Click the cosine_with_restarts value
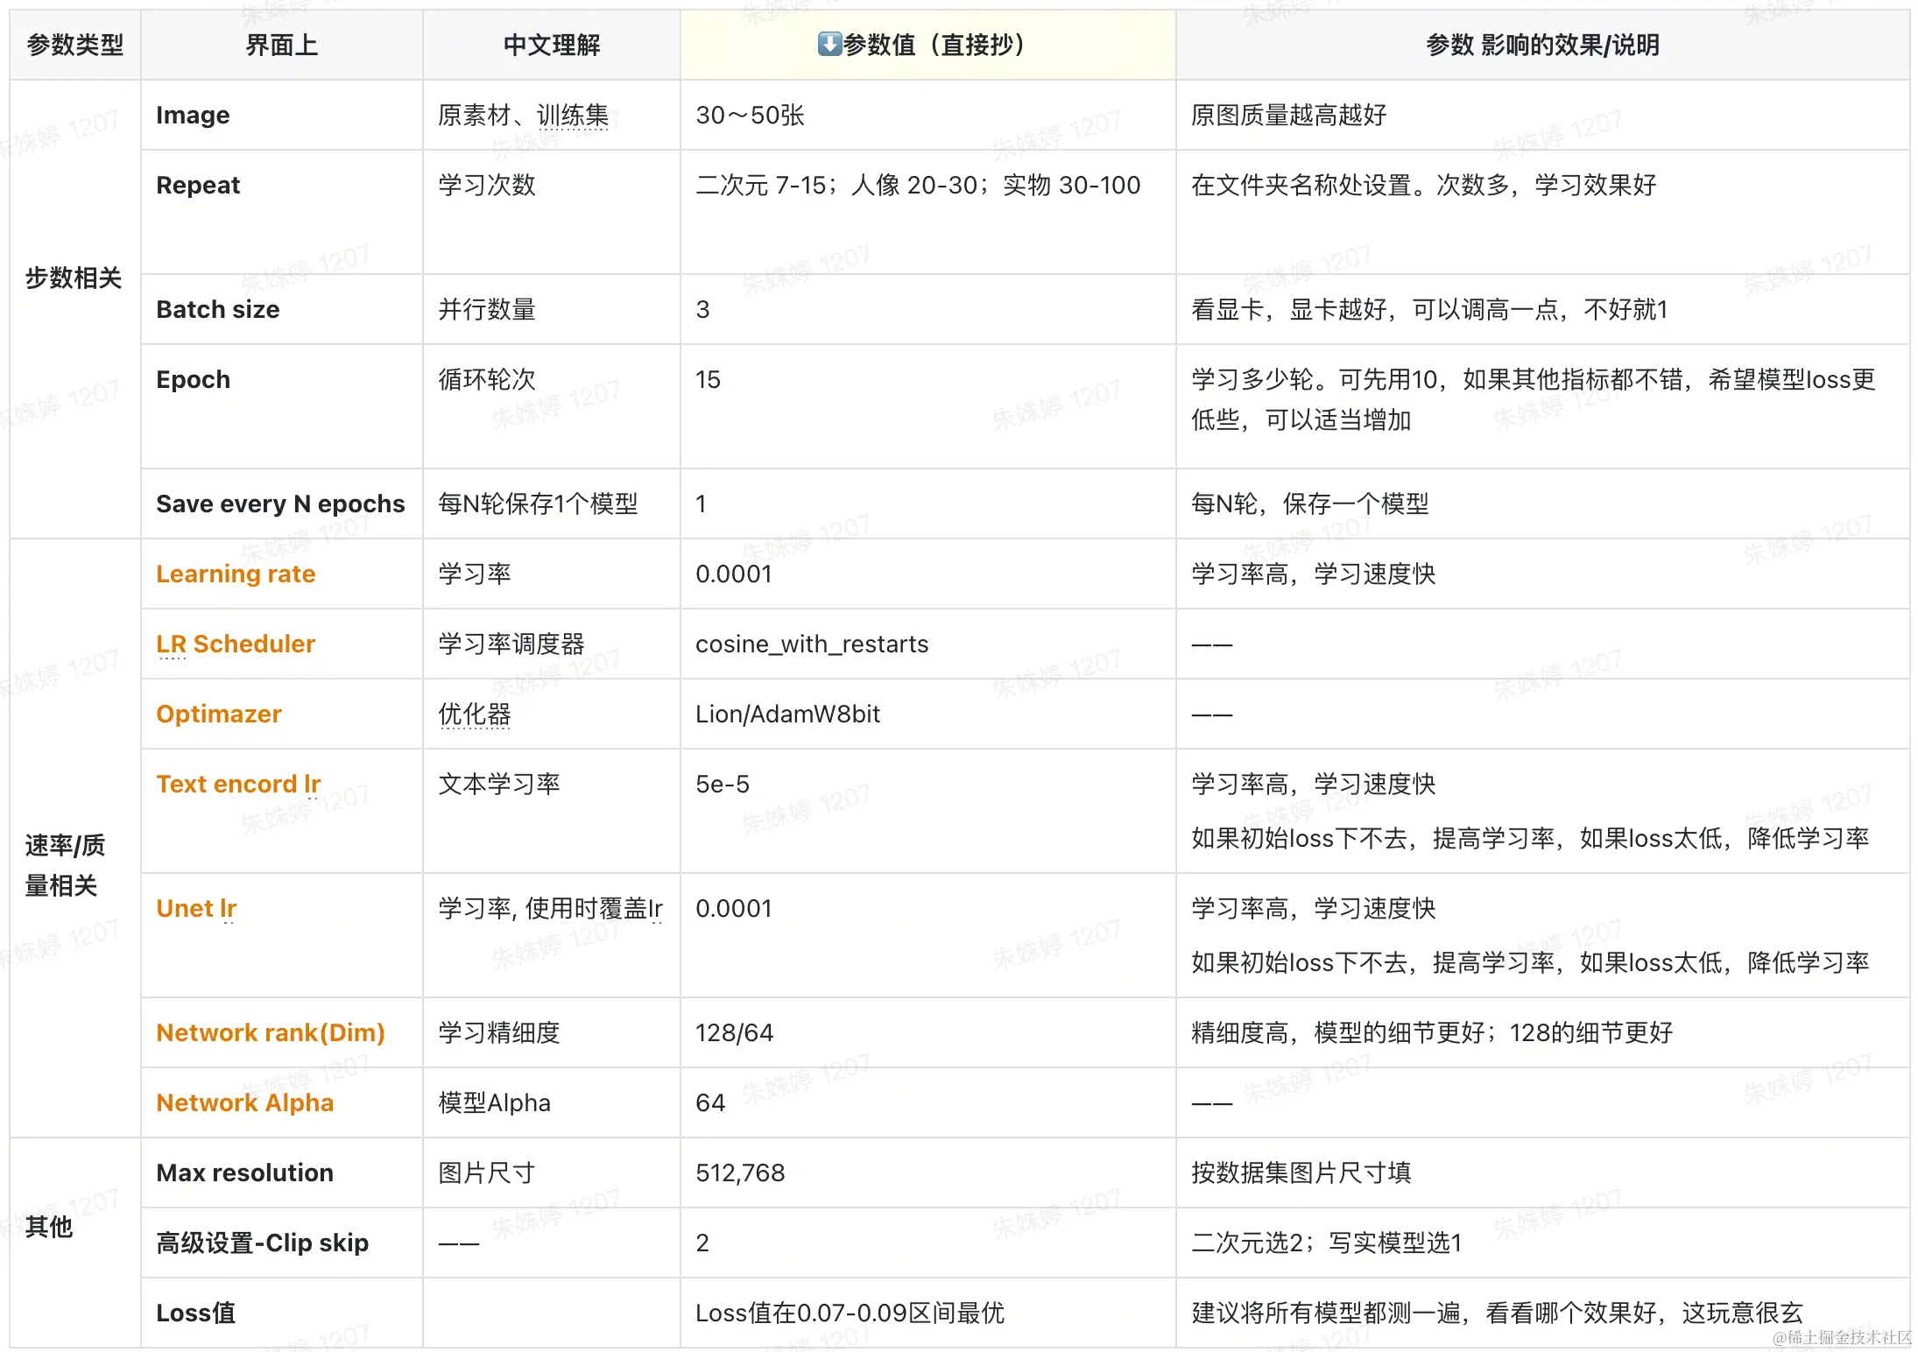This screenshot has height=1352, width=1918. click(812, 644)
